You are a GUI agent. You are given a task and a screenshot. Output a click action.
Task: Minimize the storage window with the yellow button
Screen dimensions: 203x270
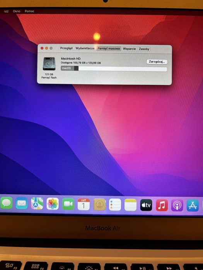tap(46, 48)
